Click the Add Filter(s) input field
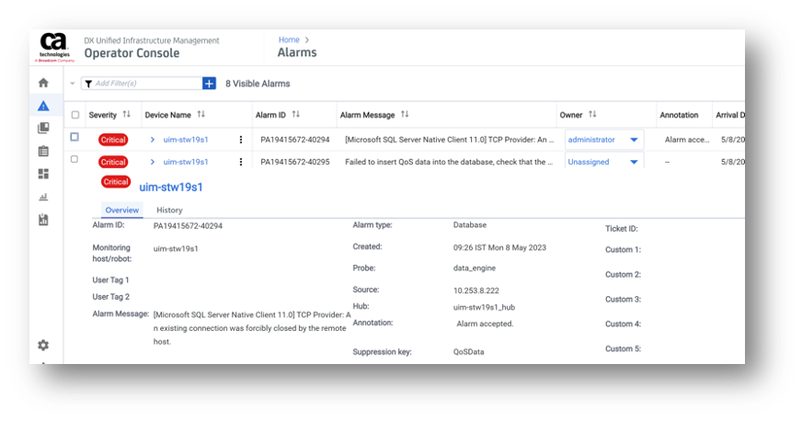This screenshot has height=421, width=802. click(145, 84)
